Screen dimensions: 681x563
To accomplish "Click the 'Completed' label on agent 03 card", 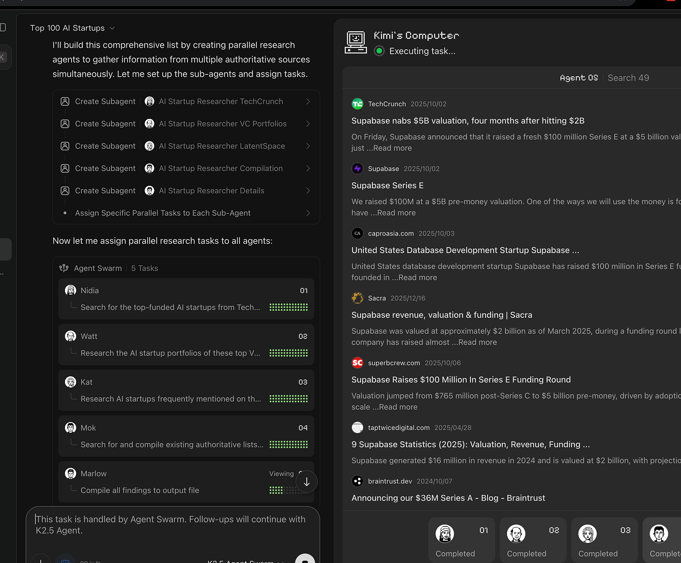I will pyautogui.click(x=598, y=554).
